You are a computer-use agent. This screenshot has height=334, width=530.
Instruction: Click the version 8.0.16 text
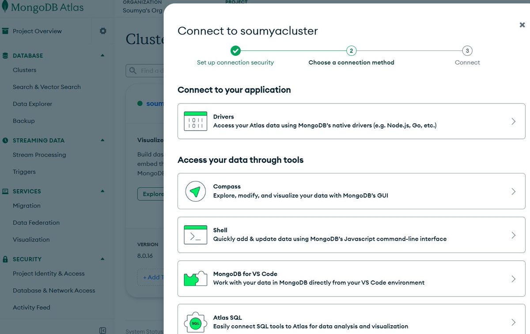click(145, 256)
